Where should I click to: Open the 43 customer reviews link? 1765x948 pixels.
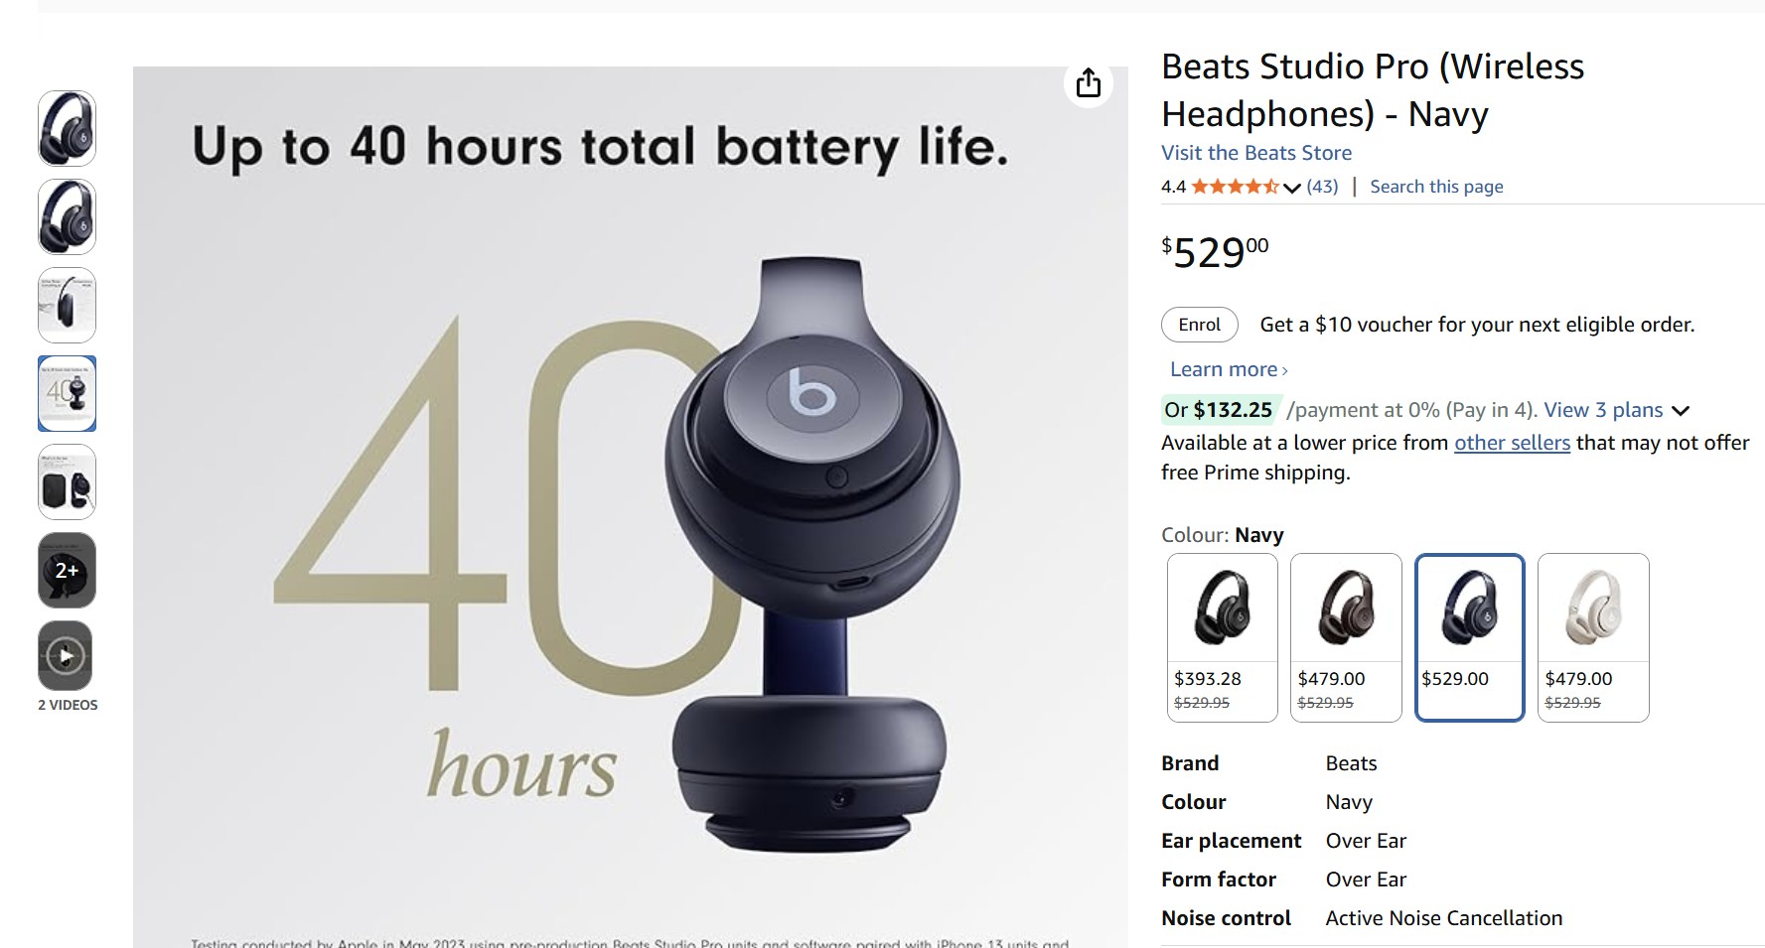click(1322, 187)
